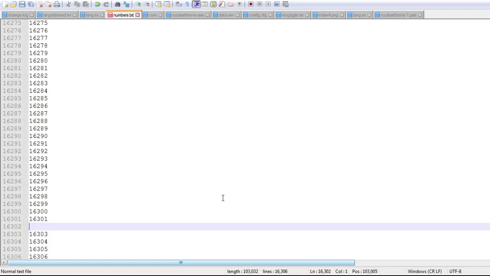Paste from clipboard using the toolbar

pos(86,4)
